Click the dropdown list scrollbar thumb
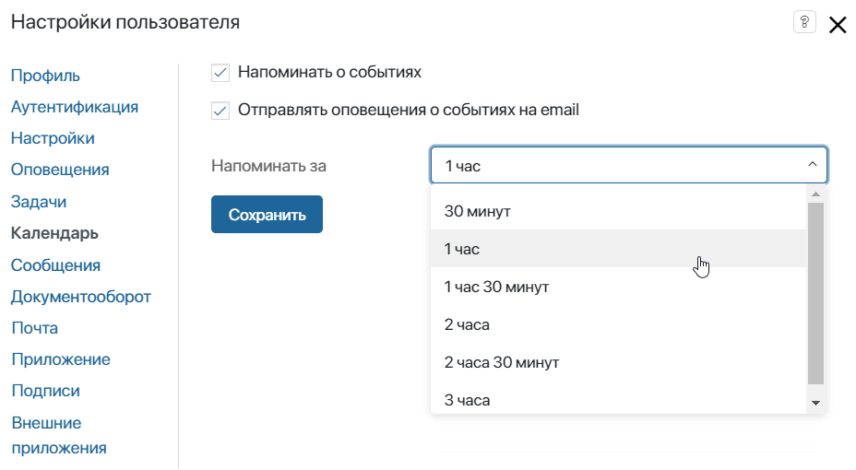Screen dimensions: 856x470 pos(815,293)
